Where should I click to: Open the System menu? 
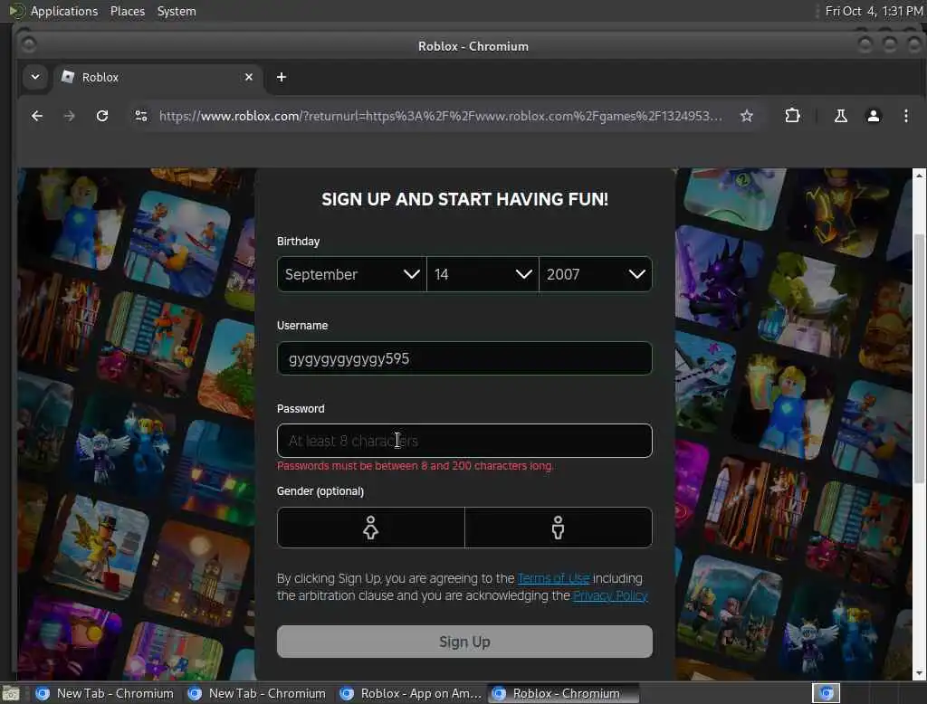177,11
